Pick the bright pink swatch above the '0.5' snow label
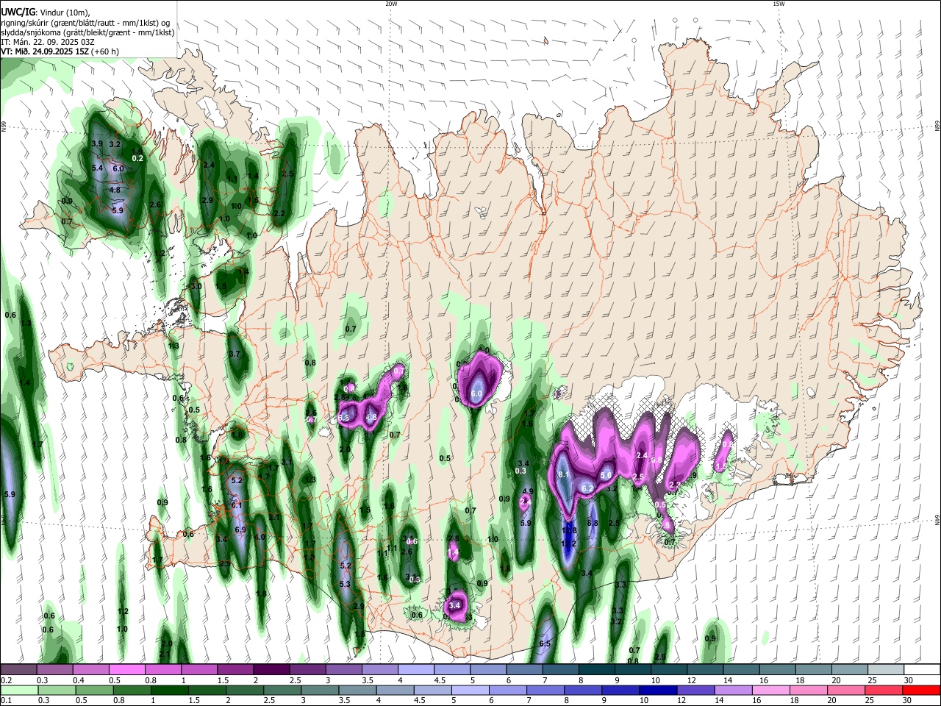Screen dimensions: 941x706 (x=126, y=670)
